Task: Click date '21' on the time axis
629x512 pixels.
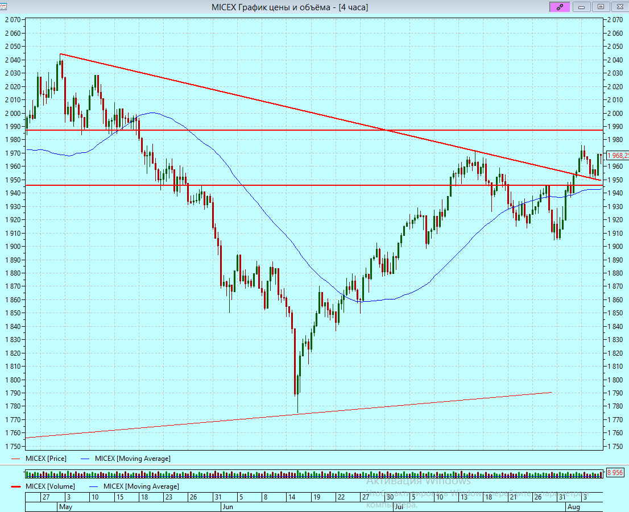Action: [x=513, y=497]
